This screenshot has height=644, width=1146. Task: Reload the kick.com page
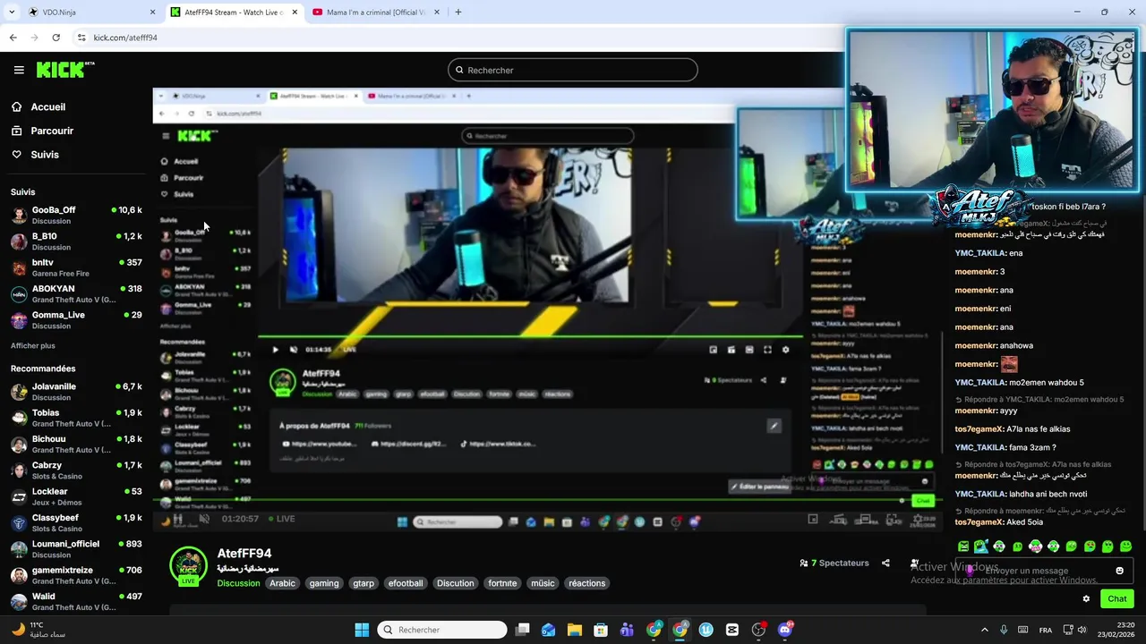(56, 38)
